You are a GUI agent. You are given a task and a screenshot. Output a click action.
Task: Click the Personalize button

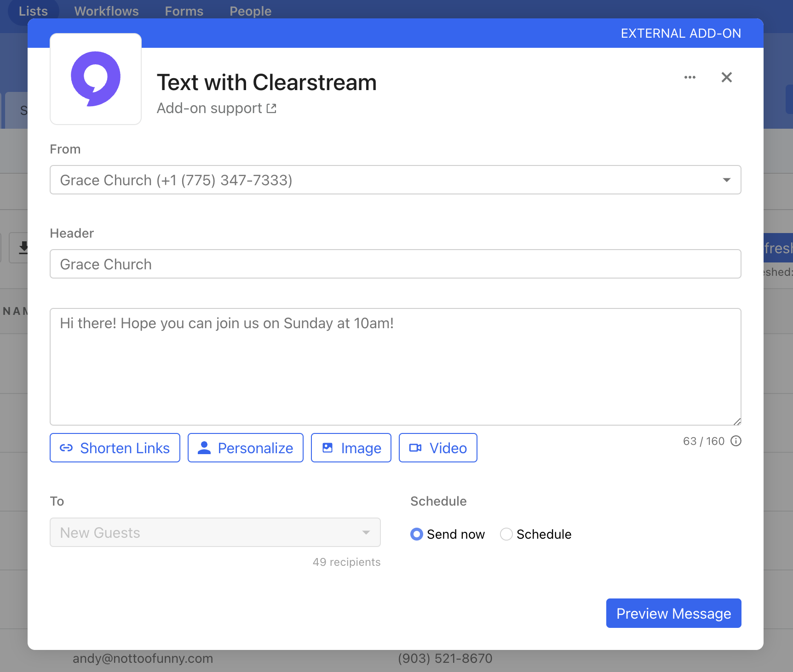[x=245, y=448]
